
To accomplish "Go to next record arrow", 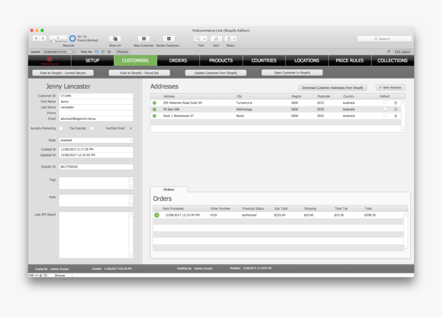I will (43, 39).
